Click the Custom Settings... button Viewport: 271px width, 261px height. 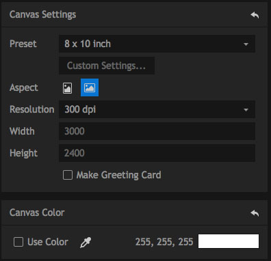click(107, 66)
